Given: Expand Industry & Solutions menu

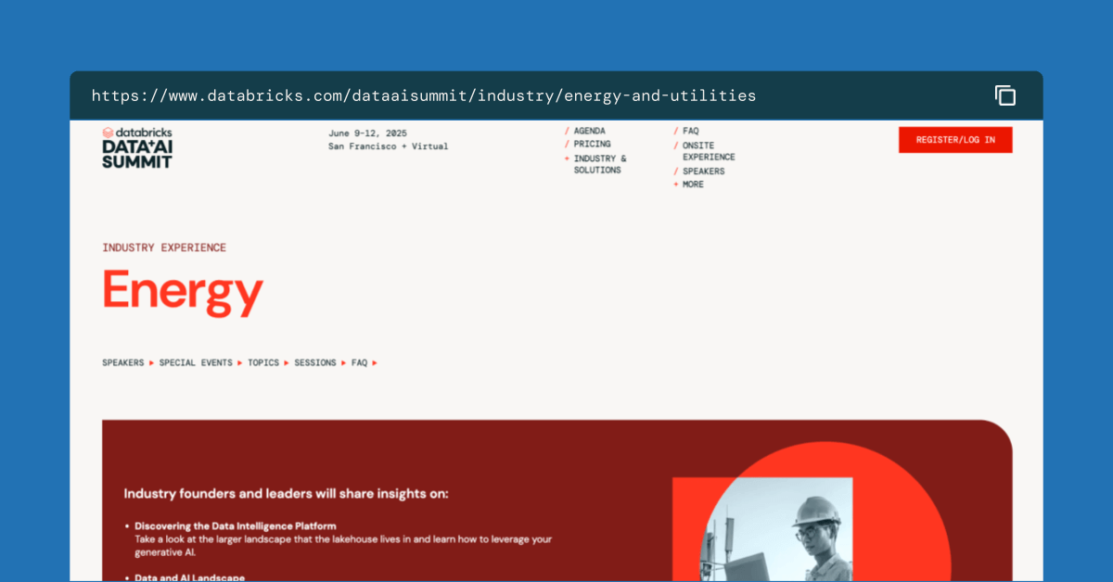Looking at the screenshot, I should [x=599, y=164].
